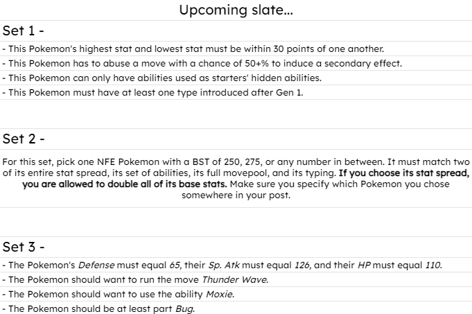Click the 'Upcoming slate...' heading
This screenshot has height=314, width=472.
point(236,10)
